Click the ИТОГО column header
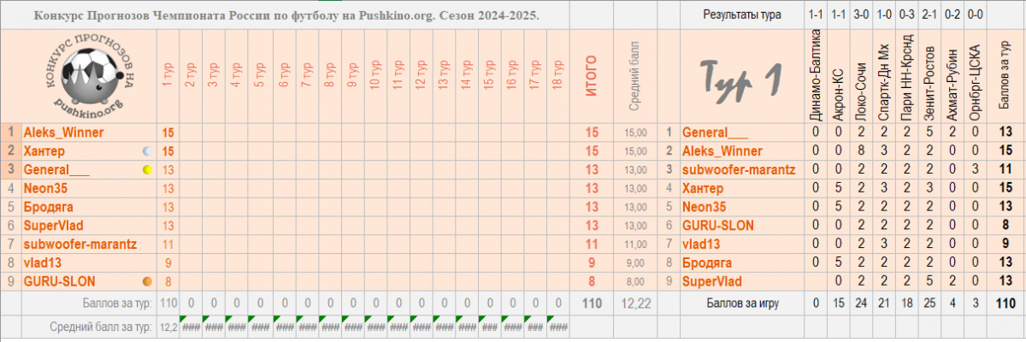This screenshot has width=1026, height=342. [592, 75]
